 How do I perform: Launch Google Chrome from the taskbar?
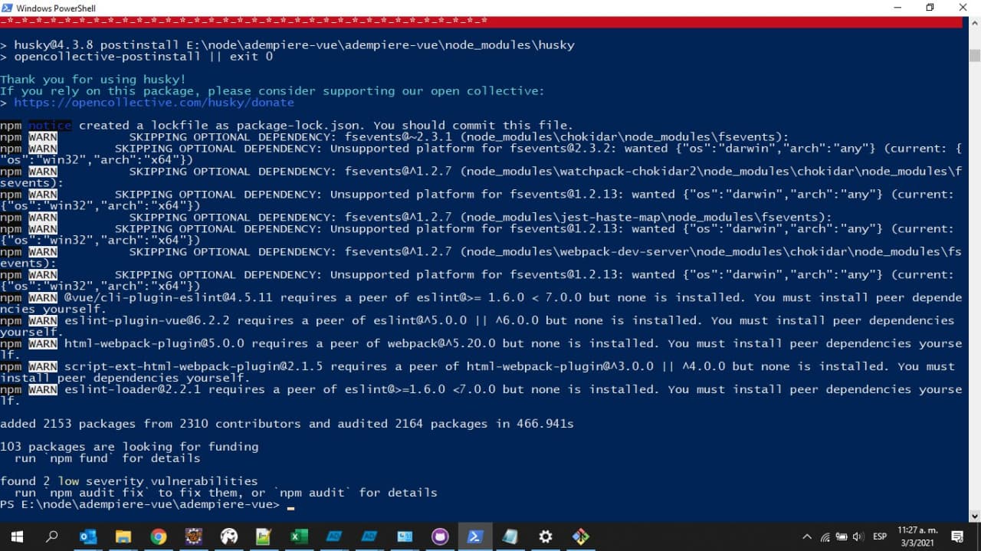click(159, 536)
